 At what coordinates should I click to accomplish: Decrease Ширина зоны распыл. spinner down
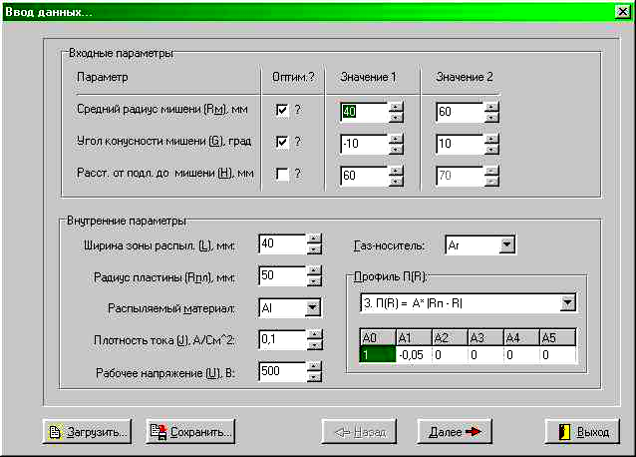[x=314, y=249]
